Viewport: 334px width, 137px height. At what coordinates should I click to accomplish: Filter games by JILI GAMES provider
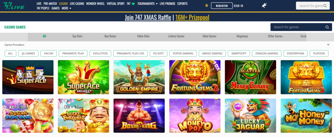coord(28,53)
